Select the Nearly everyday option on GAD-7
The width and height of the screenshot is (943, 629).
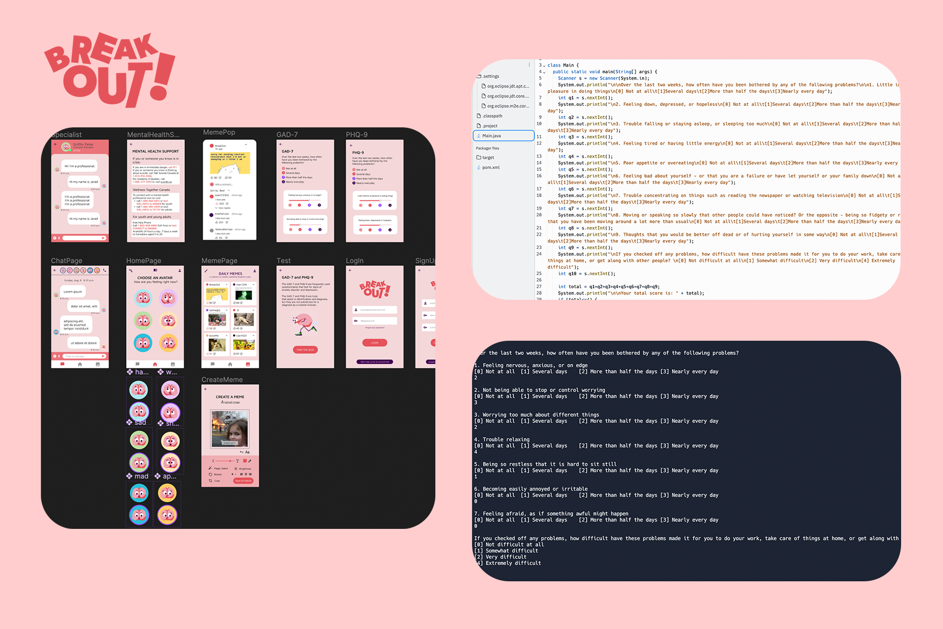coord(283,182)
